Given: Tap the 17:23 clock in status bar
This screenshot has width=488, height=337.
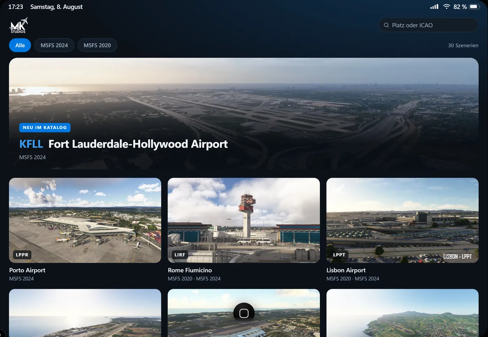Looking at the screenshot, I should pos(16,7).
